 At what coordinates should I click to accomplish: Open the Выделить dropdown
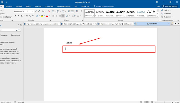(x=167, y=17)
